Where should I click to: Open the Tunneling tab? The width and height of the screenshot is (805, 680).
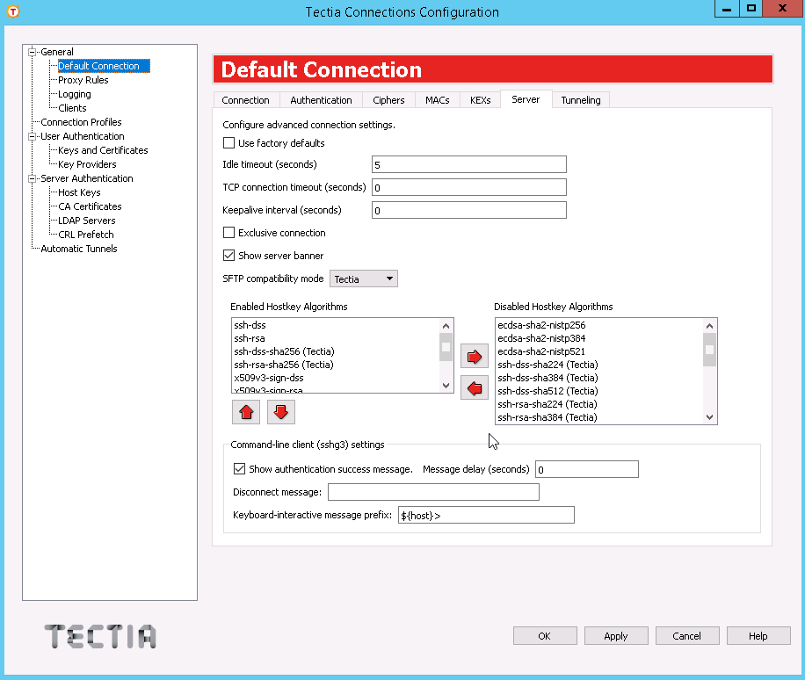581,99
